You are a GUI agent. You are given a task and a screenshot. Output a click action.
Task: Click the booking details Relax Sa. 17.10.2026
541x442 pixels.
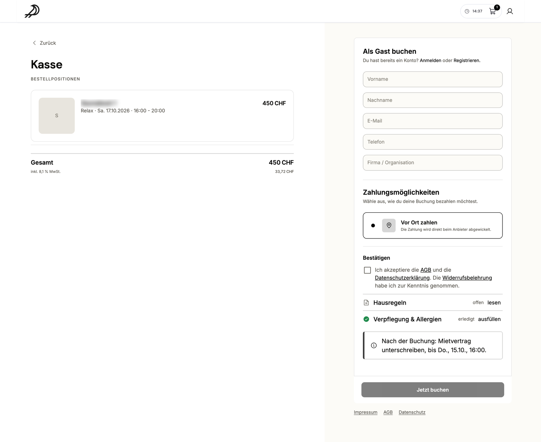coord(123,111)
